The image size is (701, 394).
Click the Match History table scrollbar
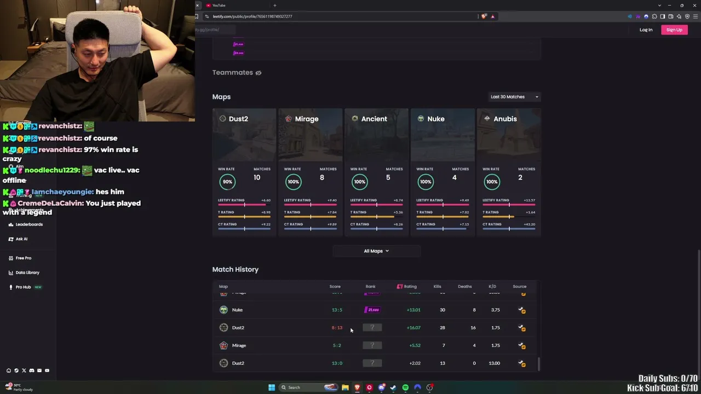click(x=539, y=364)
